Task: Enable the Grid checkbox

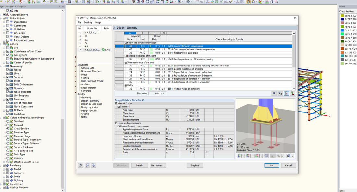Action: [x=8, y=48]
